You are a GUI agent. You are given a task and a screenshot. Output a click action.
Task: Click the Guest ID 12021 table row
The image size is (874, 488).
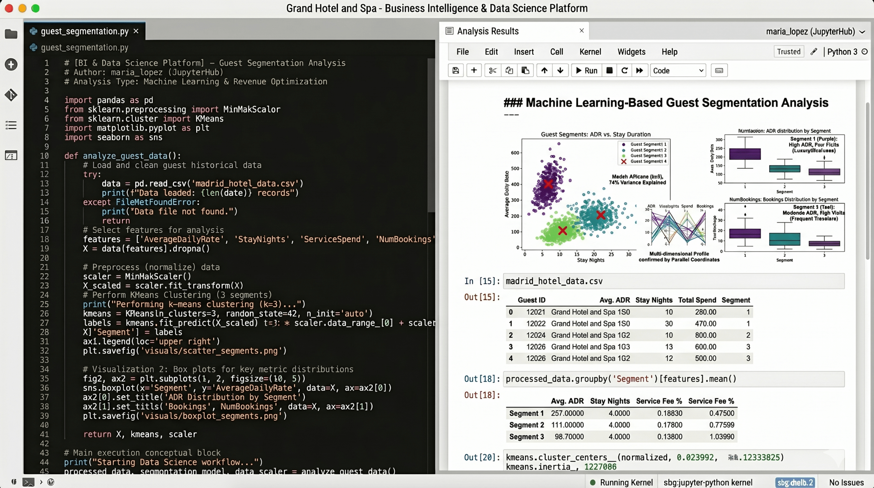click(629, 312)
